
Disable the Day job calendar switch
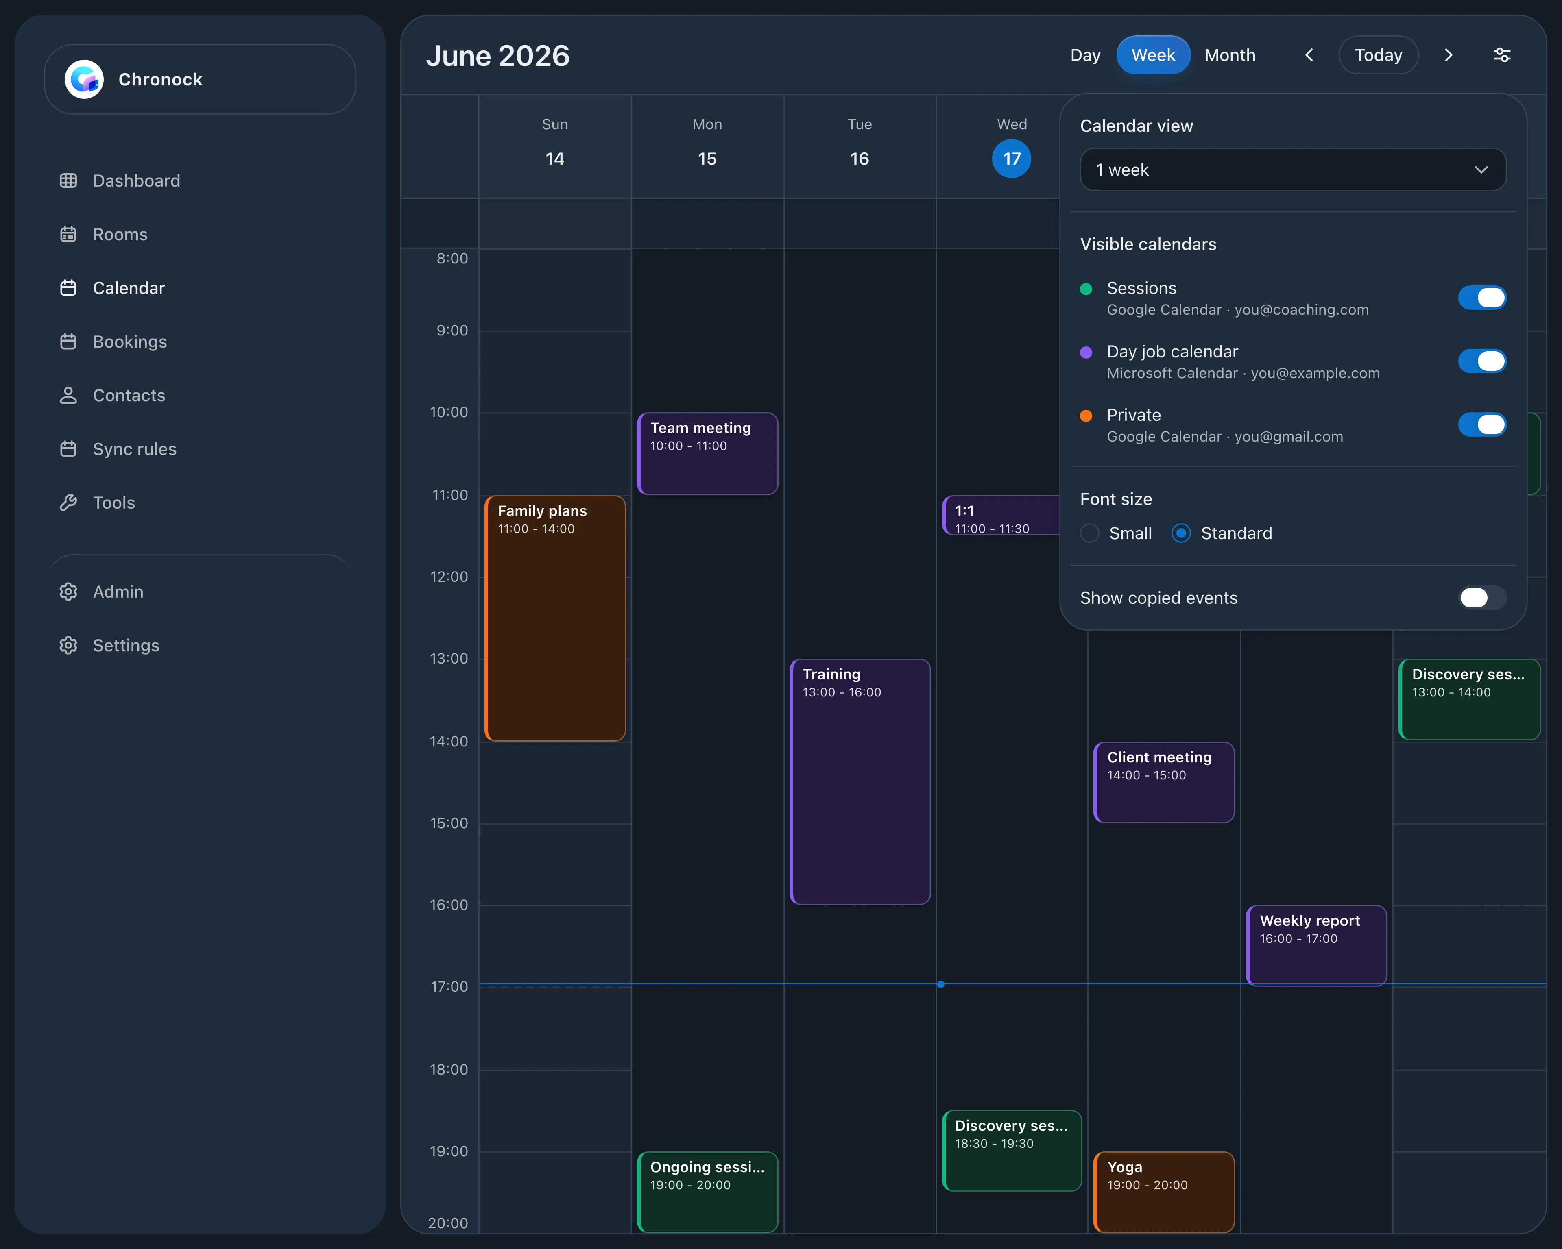[1481, 361]
